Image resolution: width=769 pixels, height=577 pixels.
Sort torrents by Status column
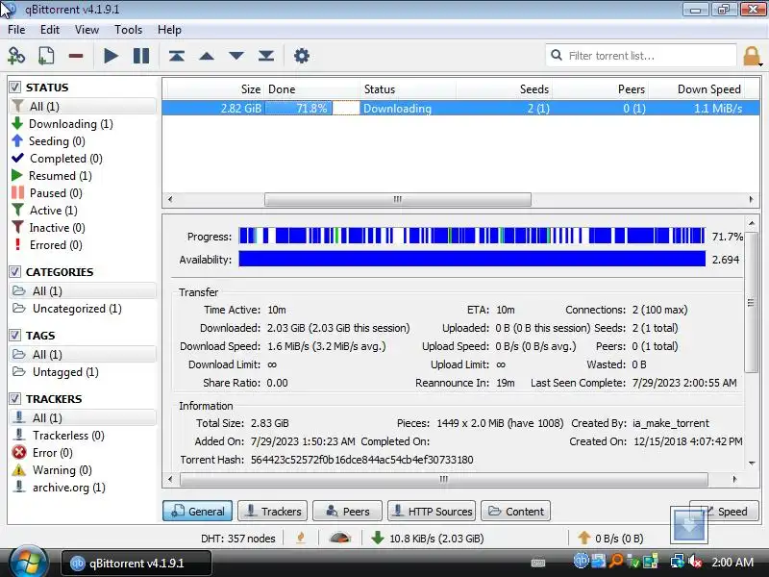click(x=409, y=89)
